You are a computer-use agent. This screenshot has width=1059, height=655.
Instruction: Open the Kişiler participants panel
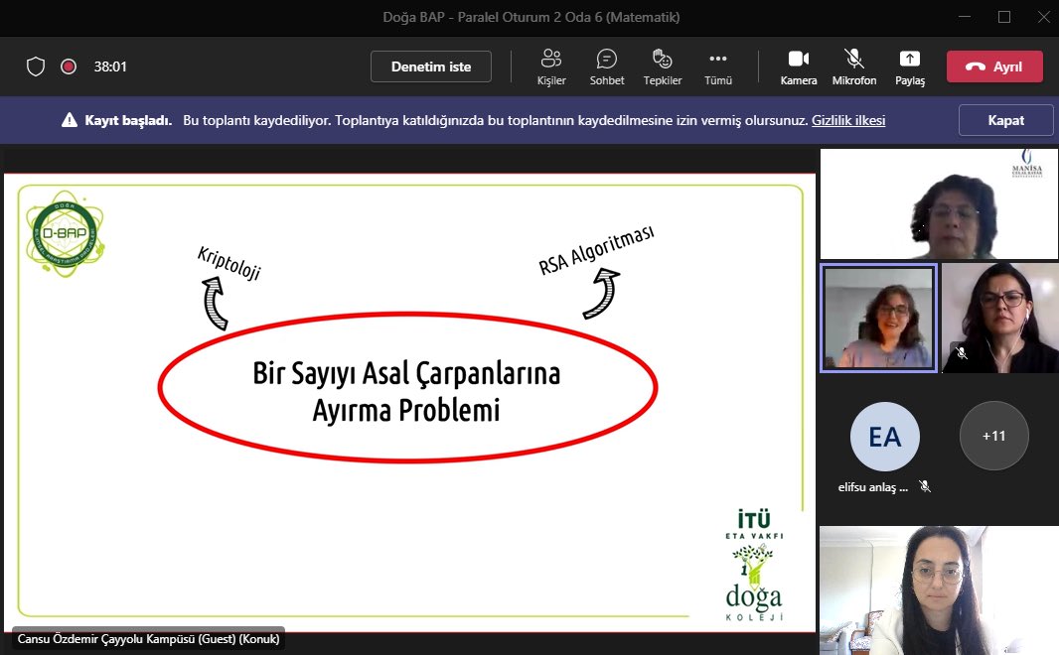[x=551, y=65]
